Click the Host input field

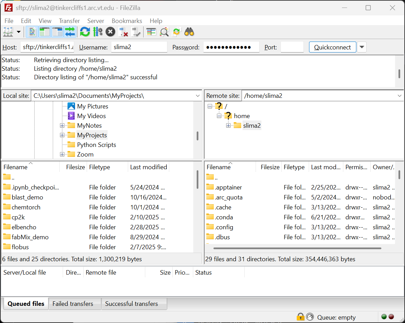coord(47,47)
